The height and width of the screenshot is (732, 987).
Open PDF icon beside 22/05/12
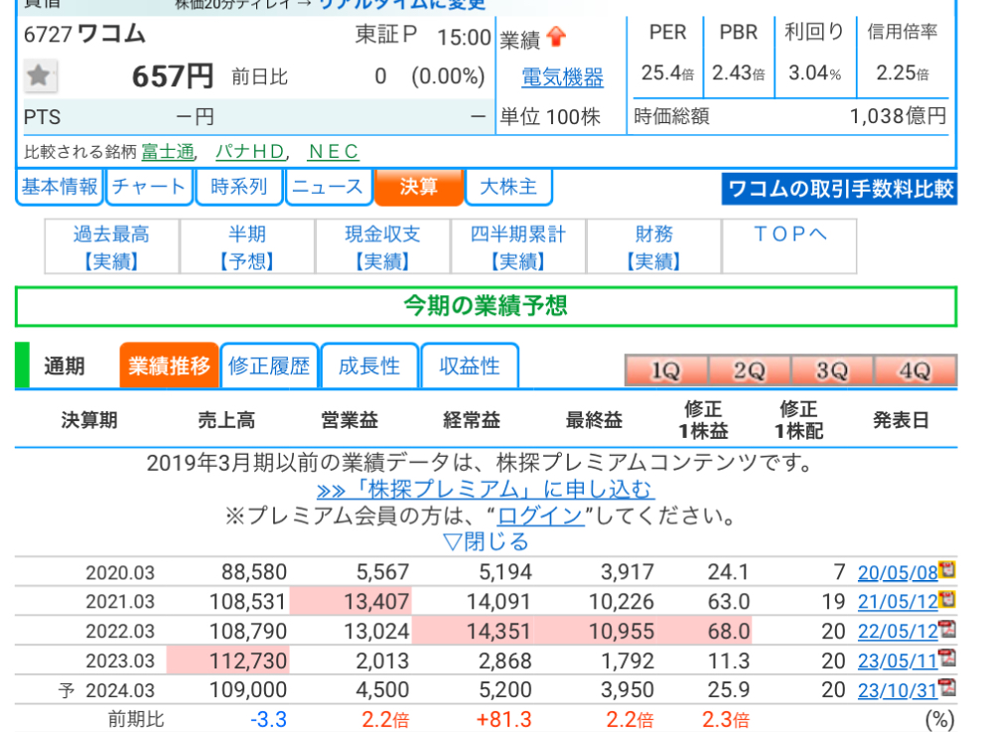point(947,628)
